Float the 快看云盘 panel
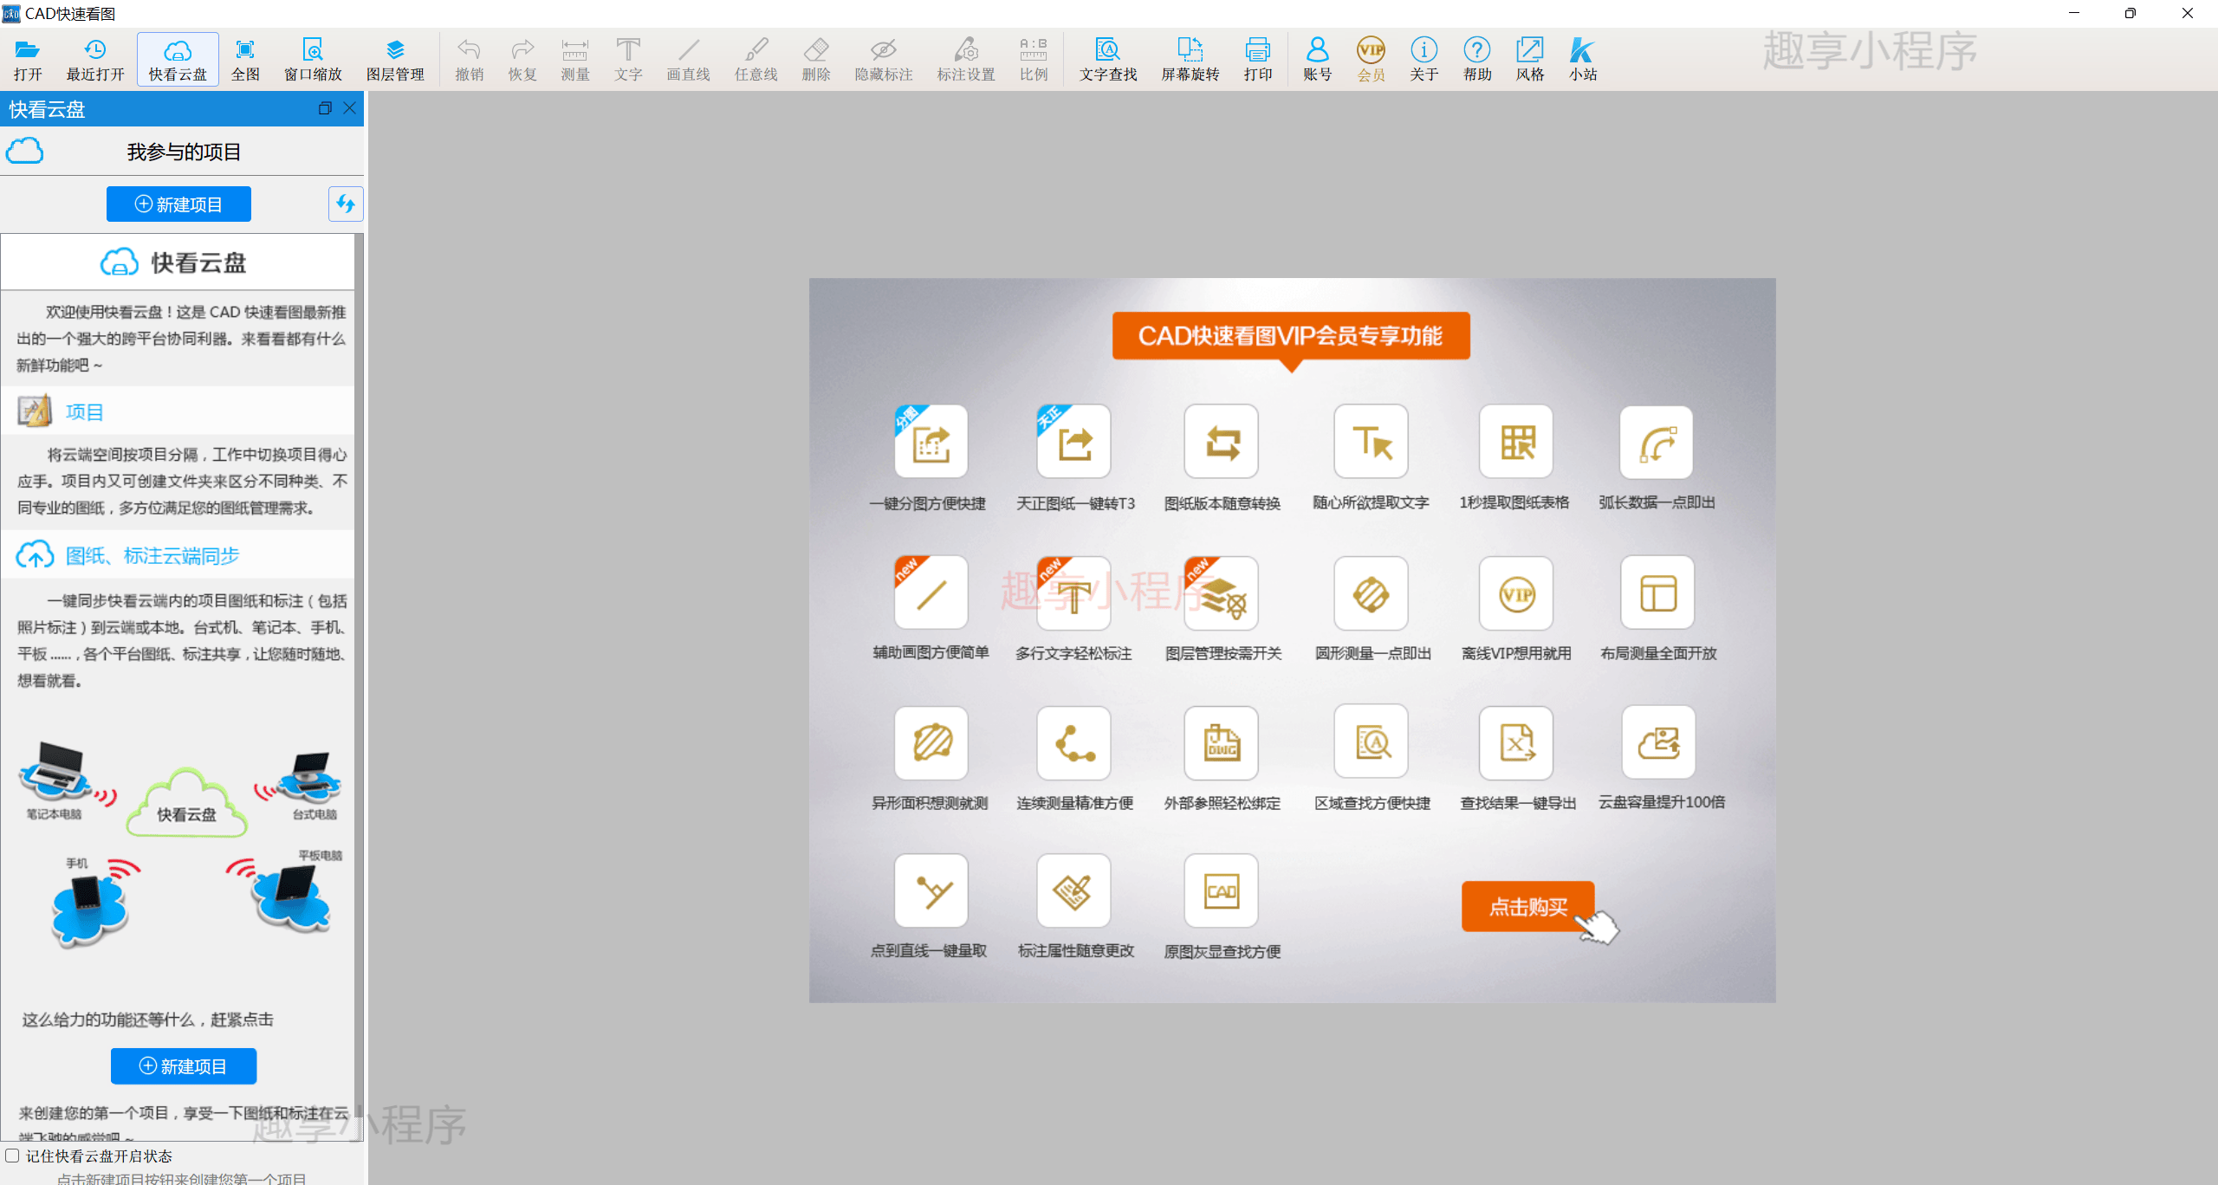This screenshot has width=2218, height=1185. (x=325, y=108)
